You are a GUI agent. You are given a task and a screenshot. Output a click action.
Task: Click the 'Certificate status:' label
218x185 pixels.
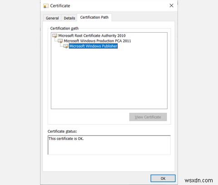[62, 131]
